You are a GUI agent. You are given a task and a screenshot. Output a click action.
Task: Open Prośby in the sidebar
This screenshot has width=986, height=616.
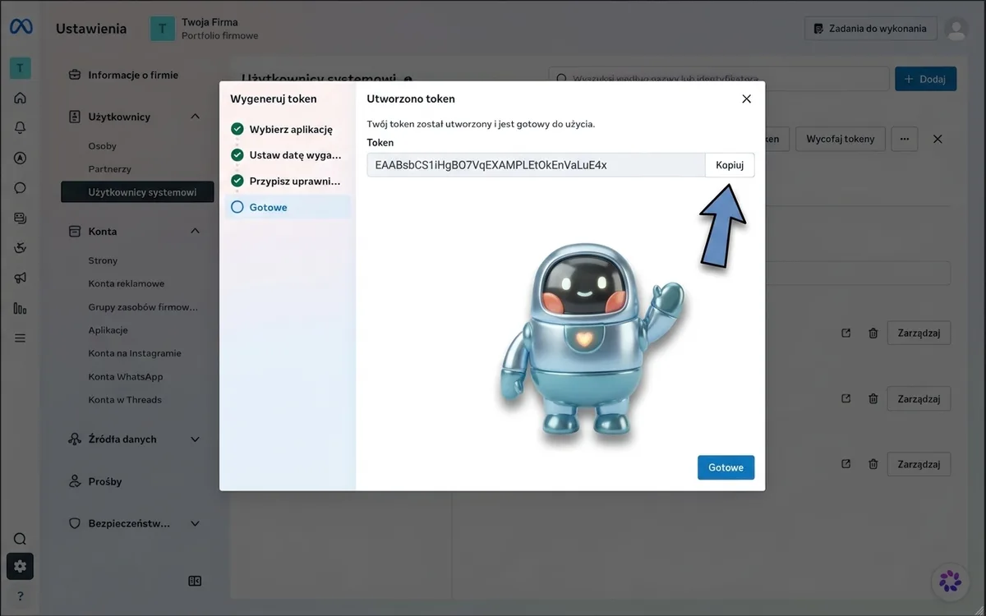pos(105,481)
